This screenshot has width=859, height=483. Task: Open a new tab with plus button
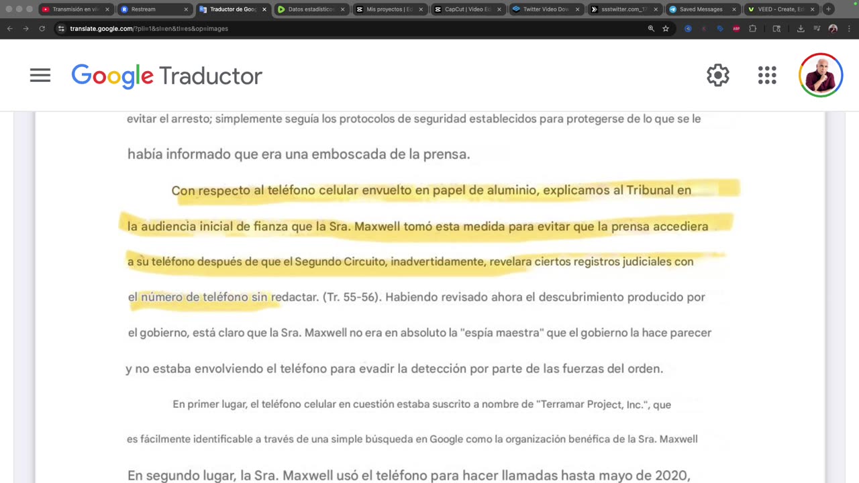(x=828, y=9)
